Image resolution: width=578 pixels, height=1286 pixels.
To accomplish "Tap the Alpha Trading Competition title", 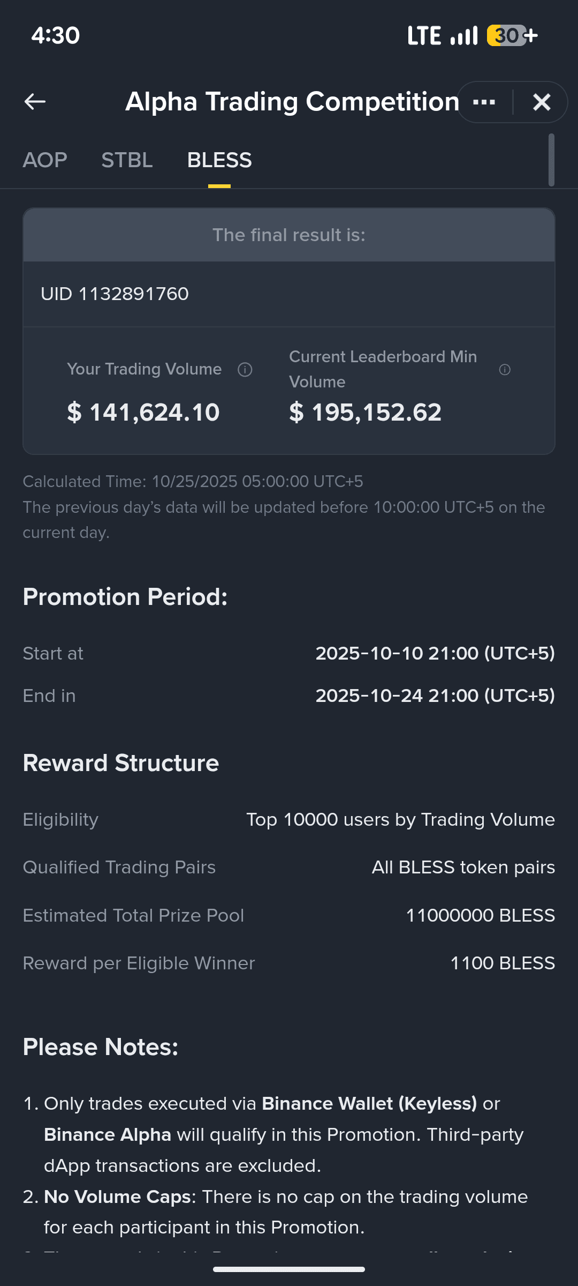I will (x=292, y=102).
